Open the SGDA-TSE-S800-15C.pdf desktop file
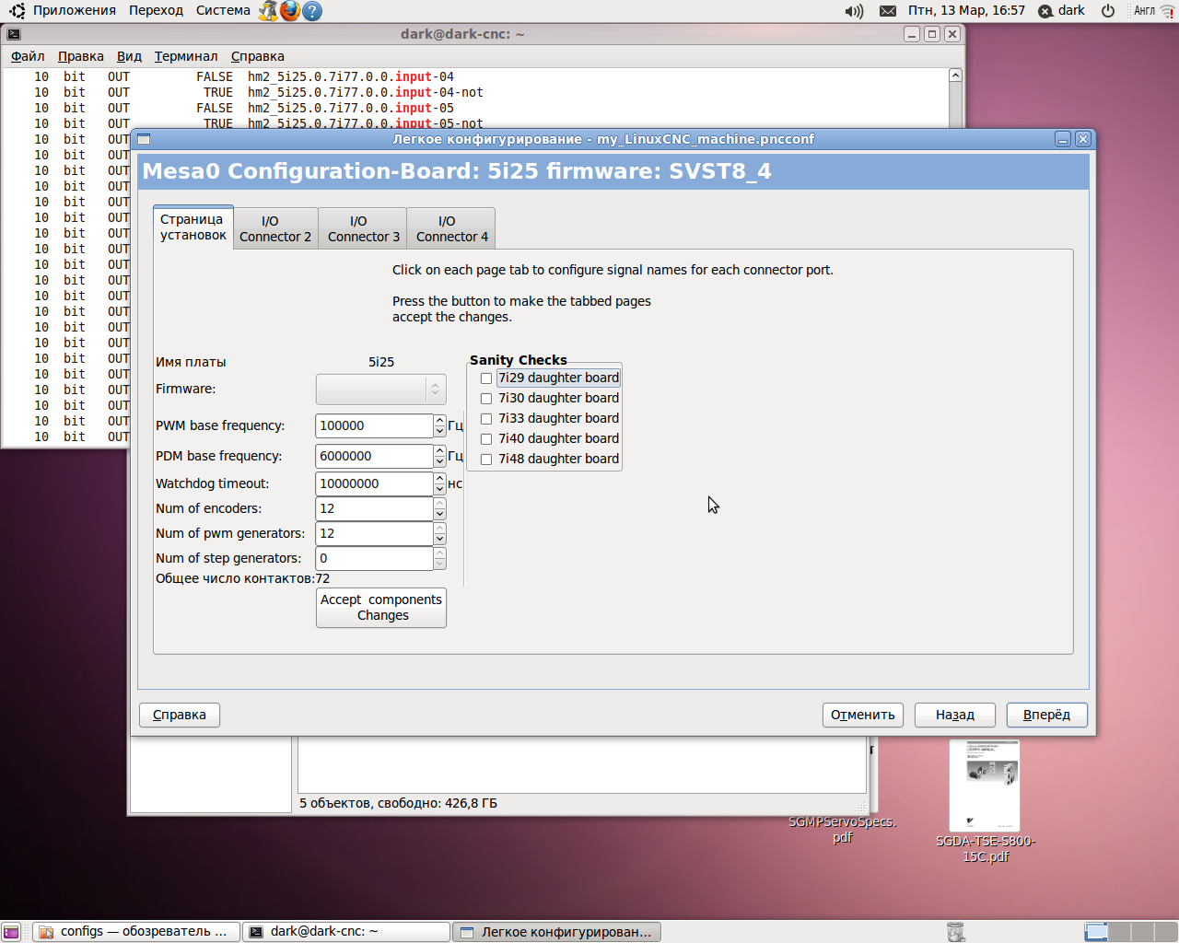The height and width of the screenshot is (943, 1179). click(x=986, y=801)
